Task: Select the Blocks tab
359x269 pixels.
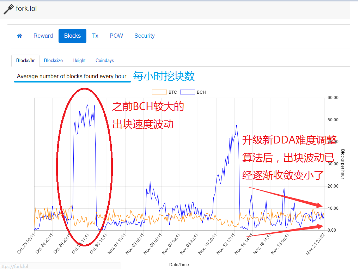Action: coord(72,36)
